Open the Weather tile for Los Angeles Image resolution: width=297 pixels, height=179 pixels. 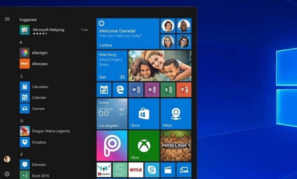(112, 113)
